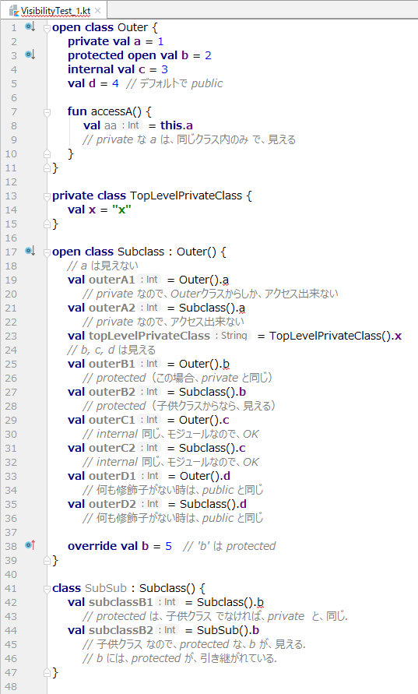Click the TopLevelPrivateClass name on line 13

point(186,196)
